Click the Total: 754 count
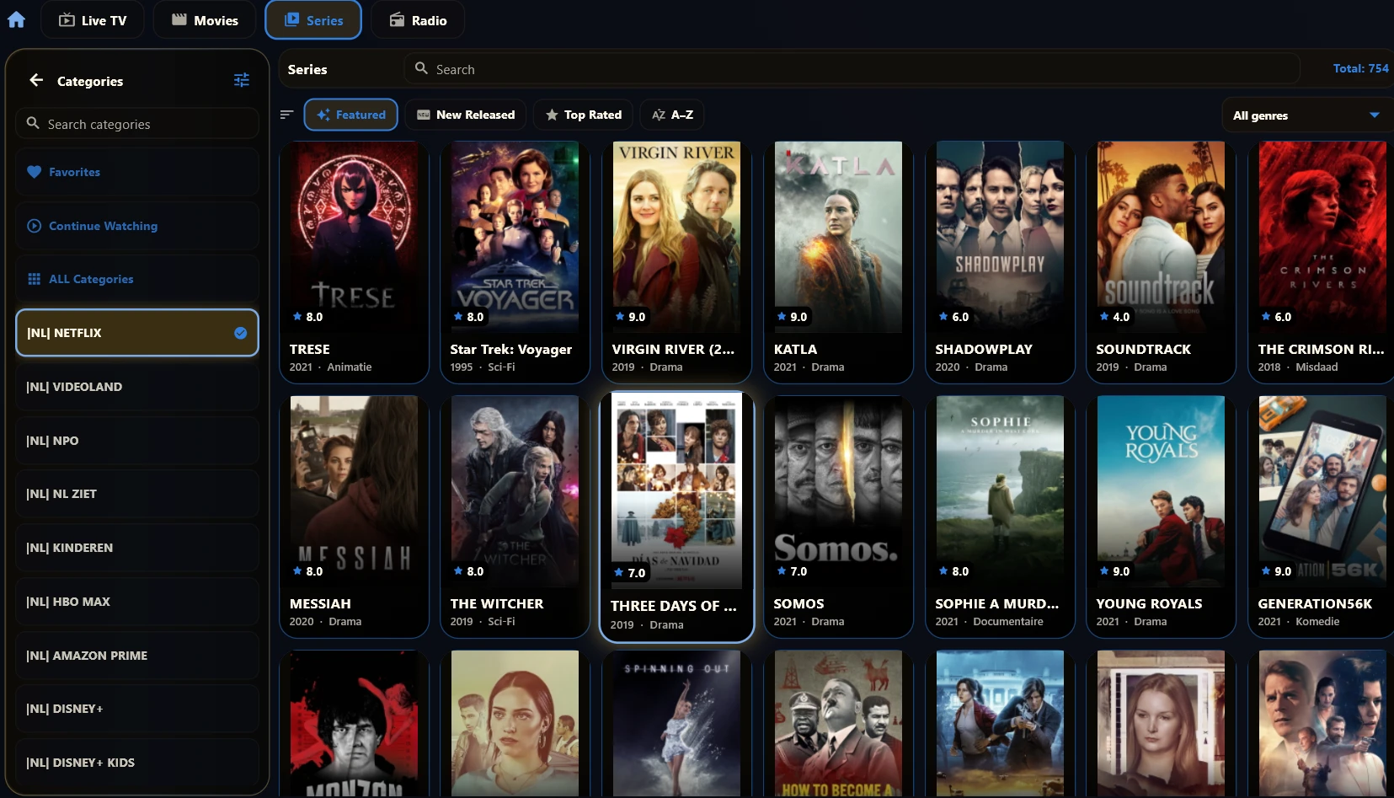The image size is (1394, 798). (1360, 68)
